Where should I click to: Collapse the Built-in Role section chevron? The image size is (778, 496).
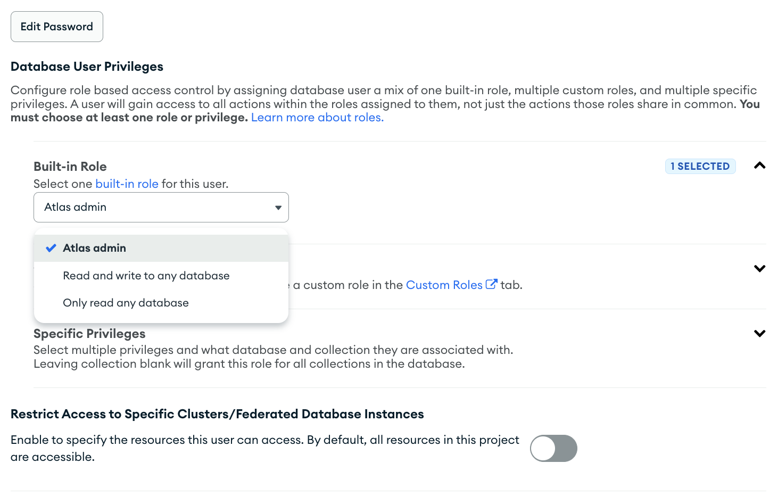click(x=759, y=166)
